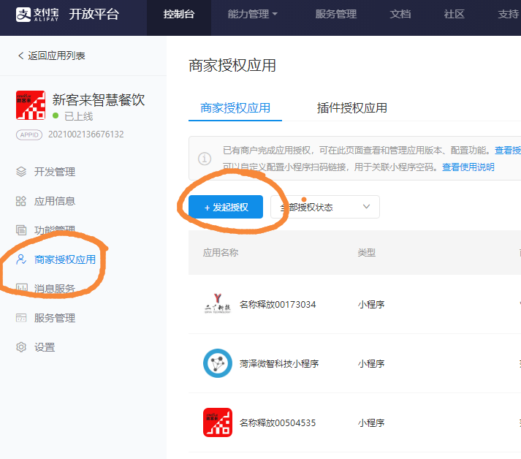521x459 pixels.
Task: Click the 名称释放00173034 app logo
Action: pyautogui.click(x=217, y=304)
